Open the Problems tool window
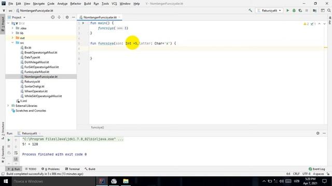This screenshot has width=332, height=186. (51, 169)
